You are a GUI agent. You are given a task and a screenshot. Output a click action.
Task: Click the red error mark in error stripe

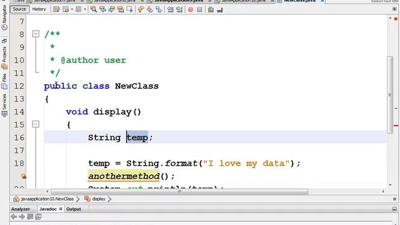[x=396, y=126]
